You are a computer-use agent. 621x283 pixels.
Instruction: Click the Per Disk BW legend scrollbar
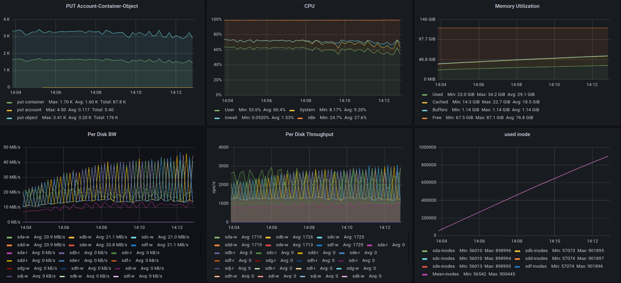[201, 245]
